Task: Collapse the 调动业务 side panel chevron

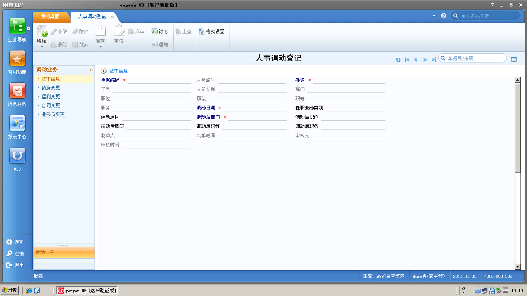Action: (x=91, y=70)
